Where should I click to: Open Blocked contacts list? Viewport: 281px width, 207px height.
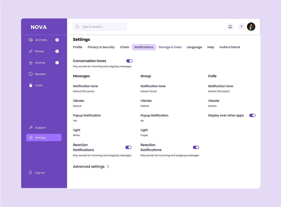tap(44, 74)
